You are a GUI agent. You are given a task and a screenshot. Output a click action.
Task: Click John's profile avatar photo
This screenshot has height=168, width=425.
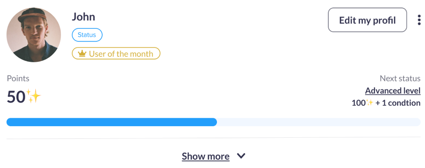pos(33,35)
